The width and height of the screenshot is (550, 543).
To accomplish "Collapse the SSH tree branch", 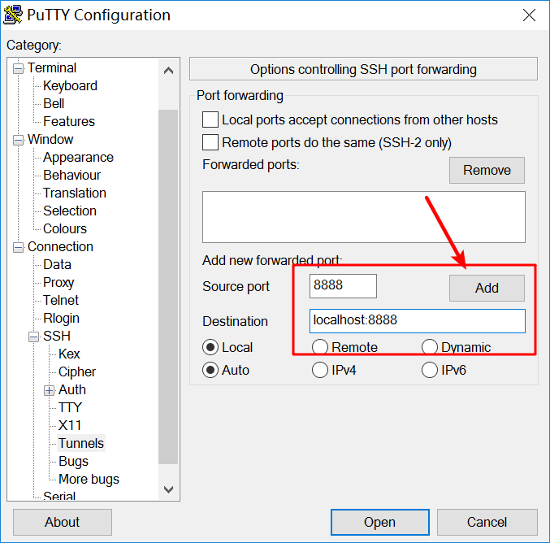I will (x=34, y=337).
